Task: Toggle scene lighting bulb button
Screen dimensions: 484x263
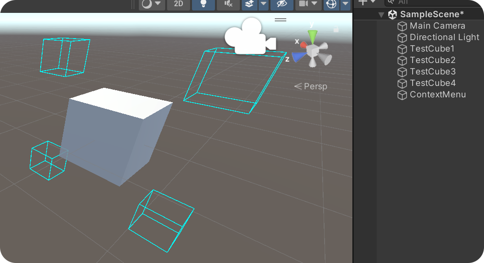Action: coord(203,4)
